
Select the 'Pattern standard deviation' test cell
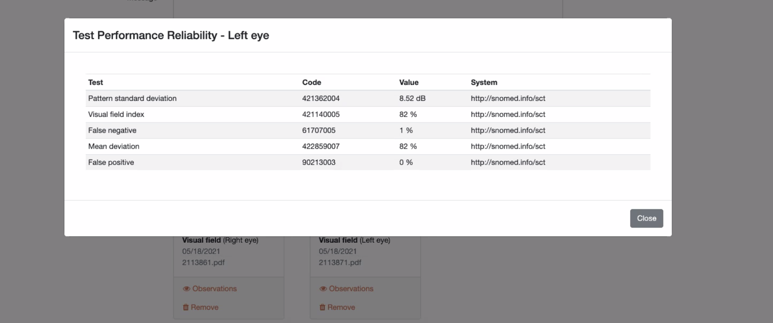click(132, 98)
